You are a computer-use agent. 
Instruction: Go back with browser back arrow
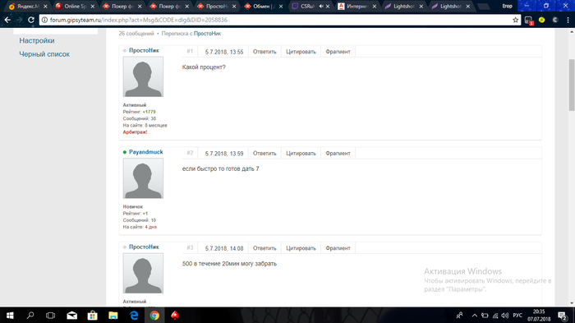7,20
